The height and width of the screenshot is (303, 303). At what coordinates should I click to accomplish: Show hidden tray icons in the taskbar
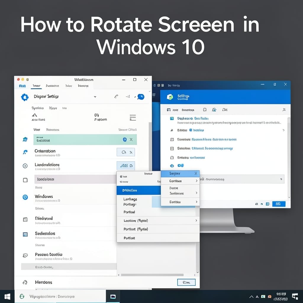pyautogui.click(x=251, y=296)
